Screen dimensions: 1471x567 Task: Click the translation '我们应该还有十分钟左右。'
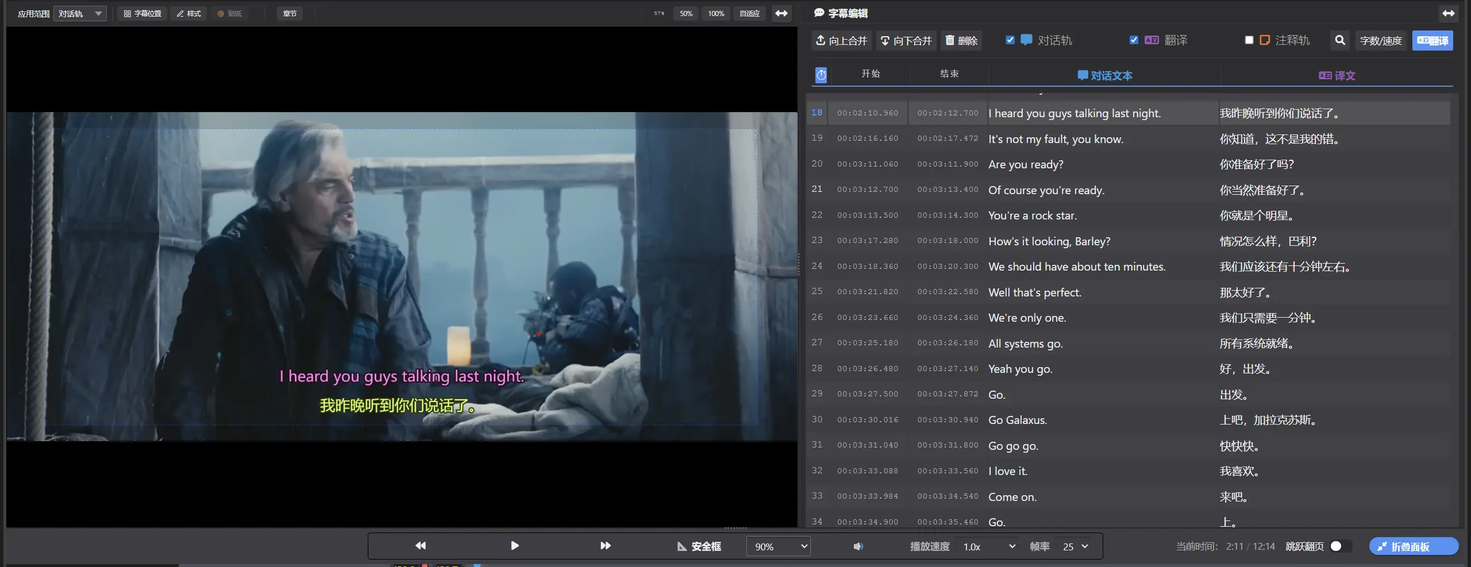coord(1285,267)
